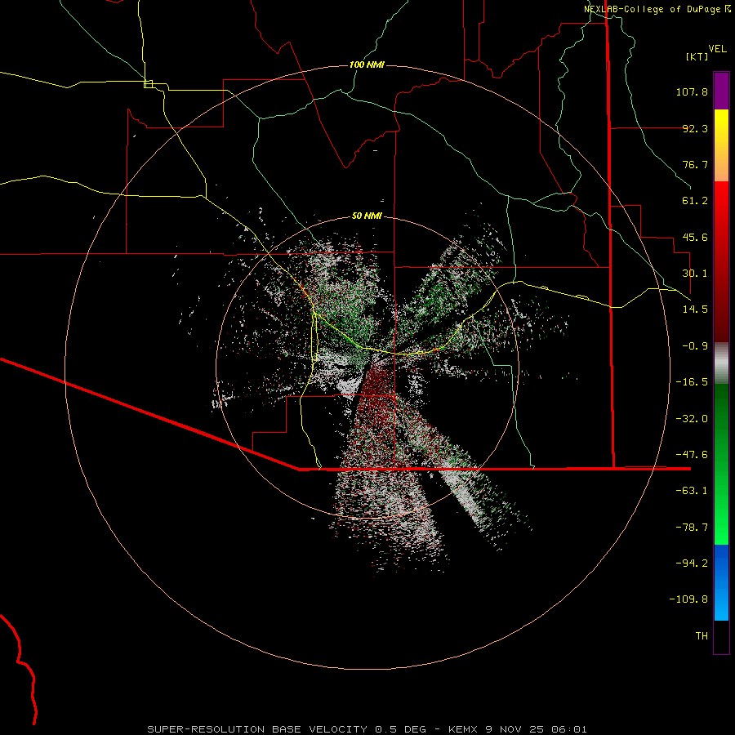Click the TH legend label

[x=702, y=636]
